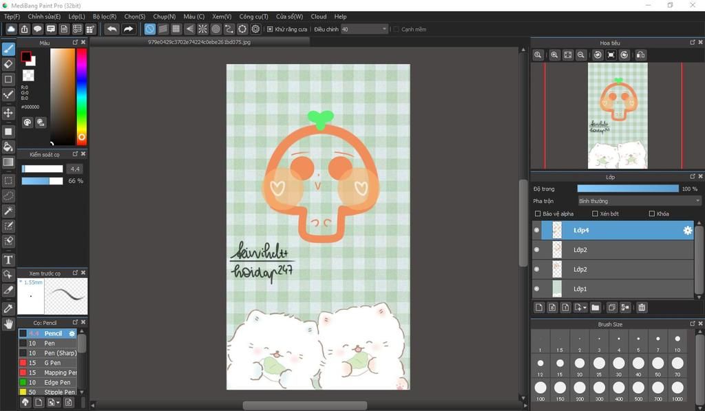Screen dimensions: 705x411
Task: Adjust the Độ trong opacity slider
Action: [x=628, y=189]
